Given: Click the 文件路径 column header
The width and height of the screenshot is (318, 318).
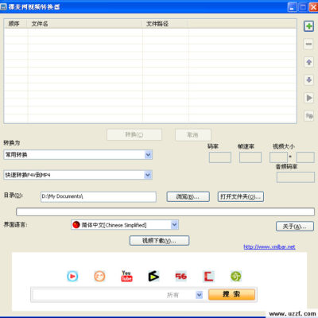Looking at the screenshot, I should 165,24.
